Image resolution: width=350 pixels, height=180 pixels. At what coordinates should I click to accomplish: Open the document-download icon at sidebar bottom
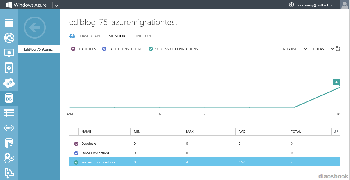[x=9, y=174]
